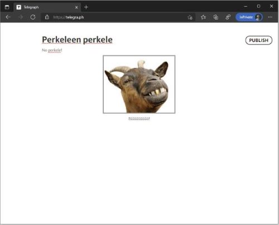
Task: View site info via the lock icon
Action: pyautogui.click(x=47, y=17)
